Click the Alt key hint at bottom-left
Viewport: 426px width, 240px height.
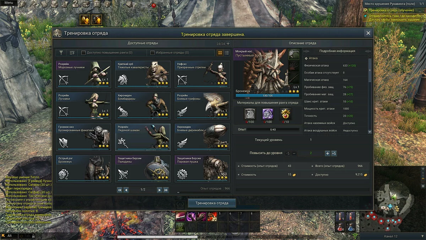tap(10, 236)
